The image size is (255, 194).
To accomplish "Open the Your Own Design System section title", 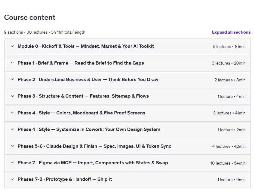I will (89, 129).
